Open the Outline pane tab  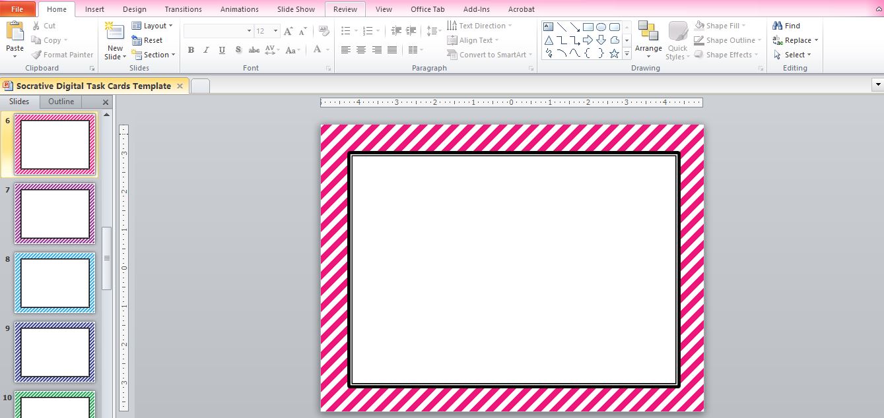tap(61, 102)
